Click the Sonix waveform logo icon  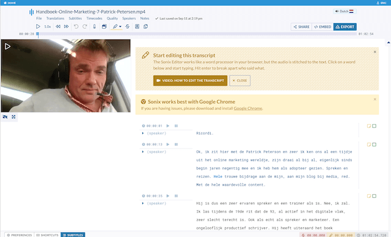click(x=31, y=12)
